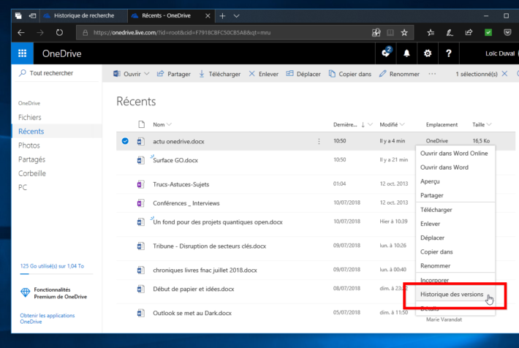Click OneNote icon beside Trucs-Astuces-Sujets
Image resolution: width=519 pixels, height=348 pixels.
pos(140,184)
